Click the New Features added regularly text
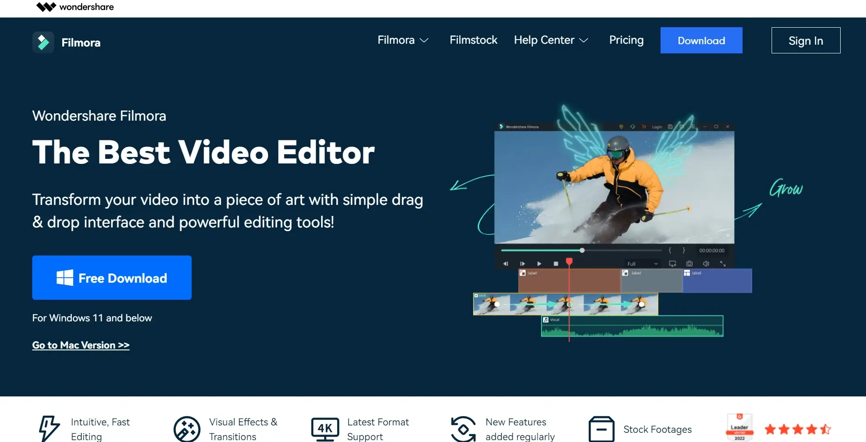Image resolution: width=866 pixels, height=442 pixels. pyautogui.click(x=520, y=429)
